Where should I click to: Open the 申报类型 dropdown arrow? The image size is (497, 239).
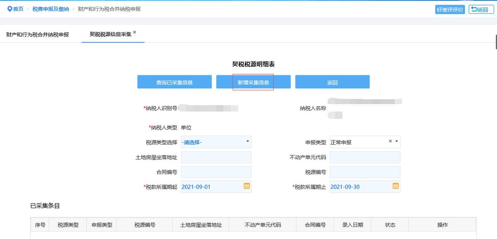(396, 142)
